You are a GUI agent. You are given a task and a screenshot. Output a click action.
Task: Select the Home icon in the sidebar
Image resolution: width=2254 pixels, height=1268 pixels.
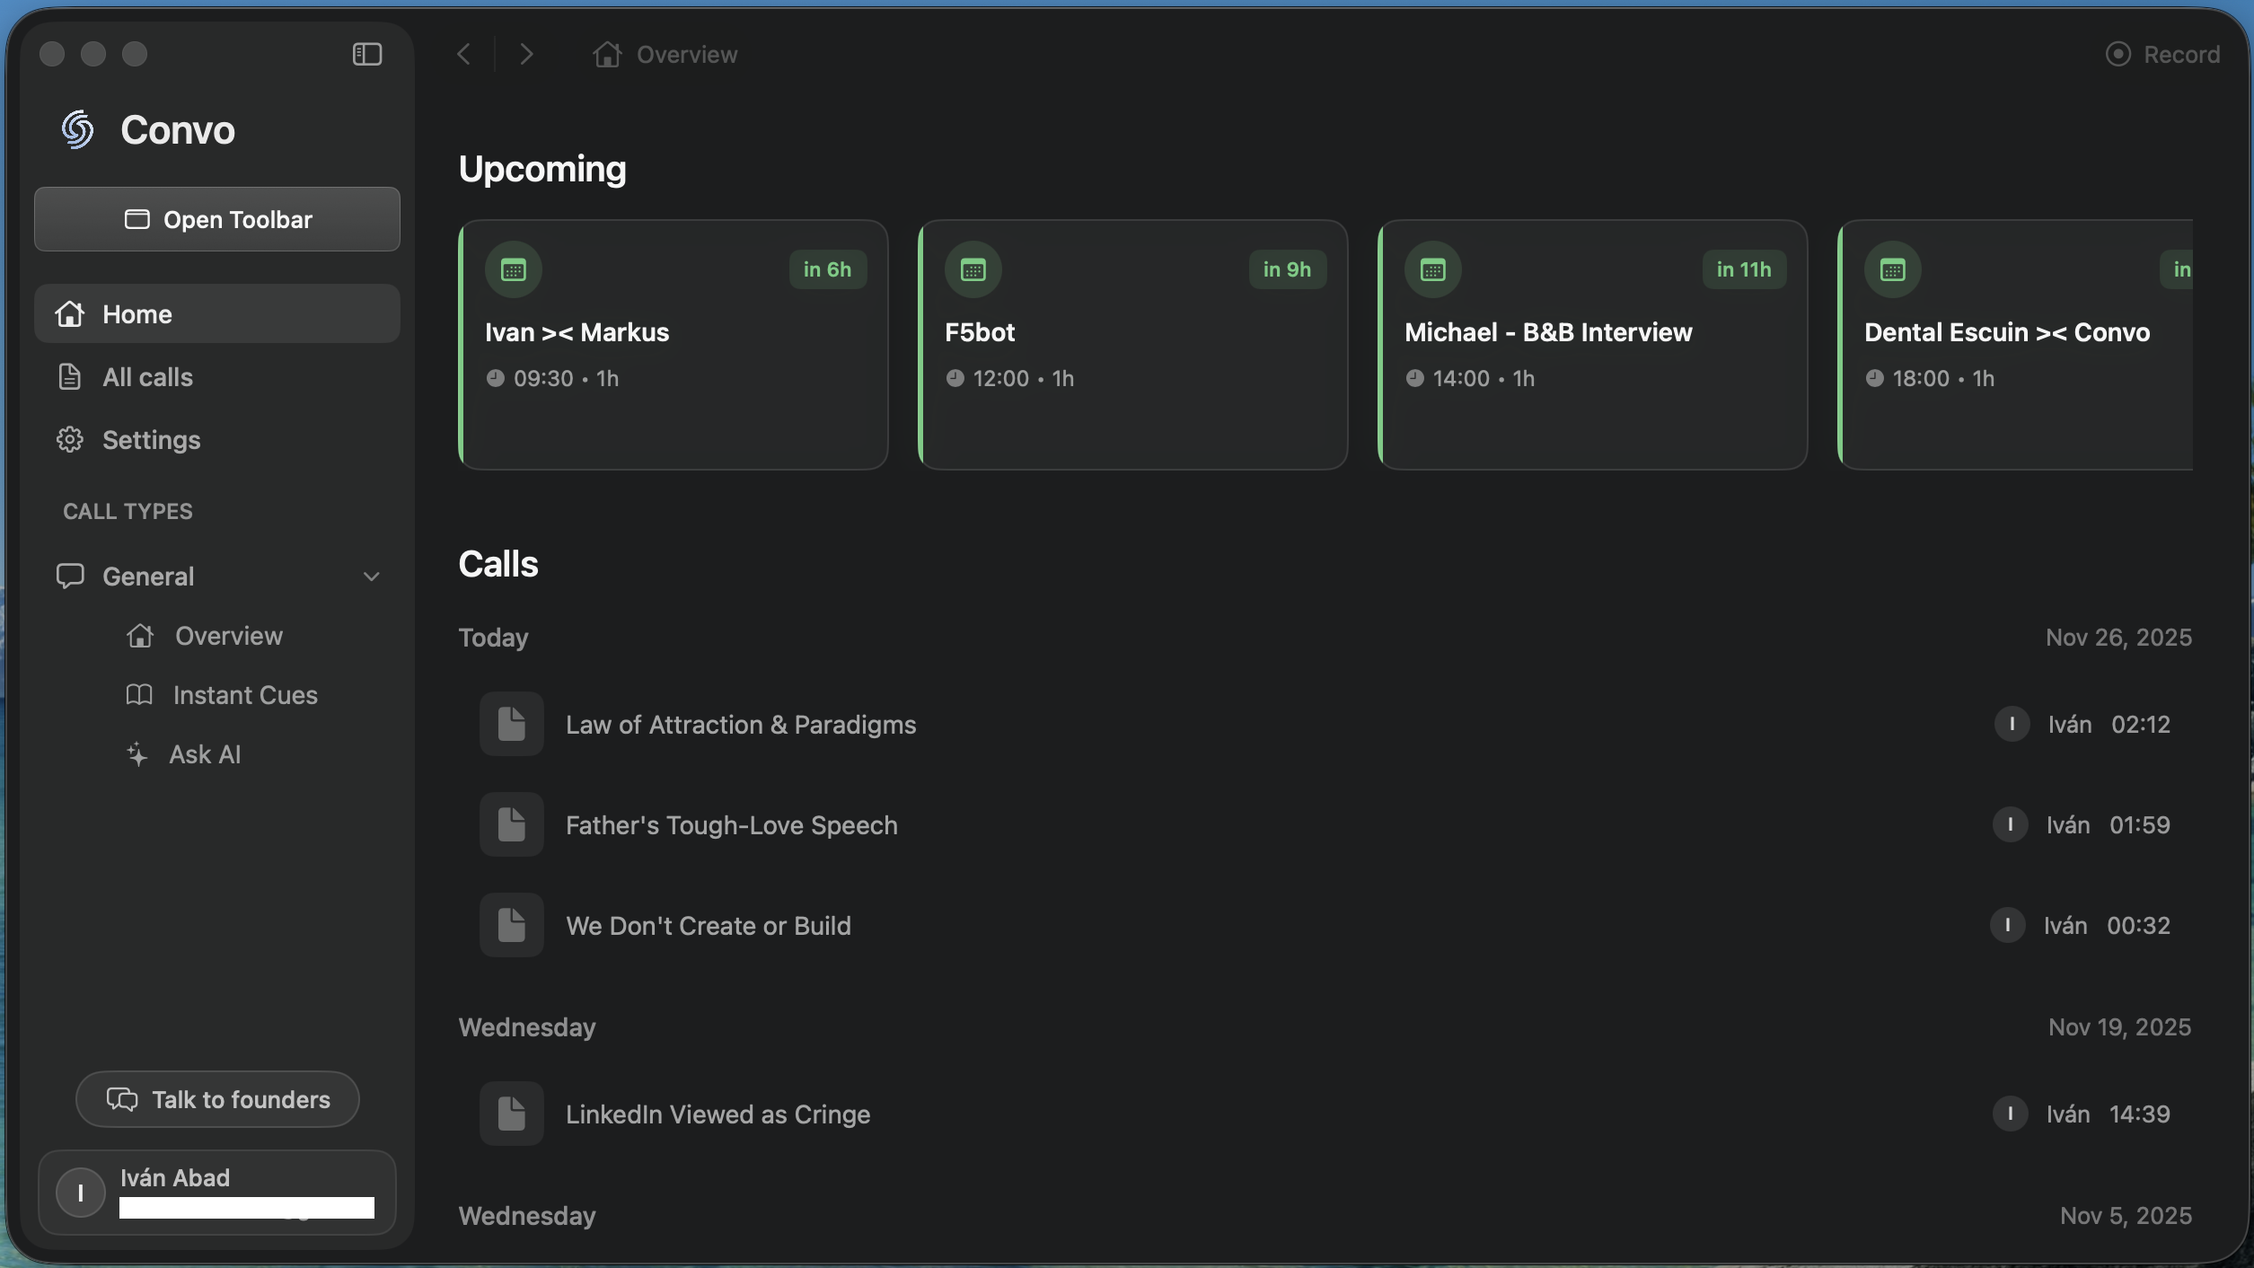coord(69,313)
